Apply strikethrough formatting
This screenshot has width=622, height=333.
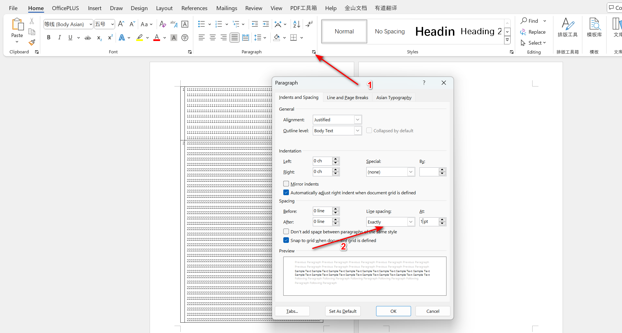pos(88,37)
